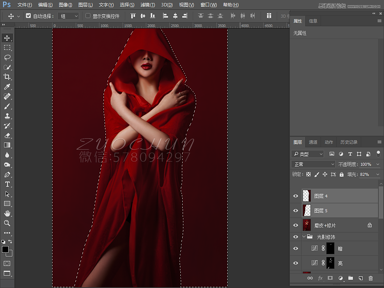Uncheck the 自动选择 checkbox
The height and width of the screenshot is (288, 384).
(28, 16)
